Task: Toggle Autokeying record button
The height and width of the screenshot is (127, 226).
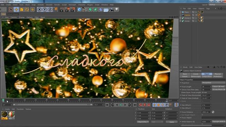Action: tap(144, 105)
